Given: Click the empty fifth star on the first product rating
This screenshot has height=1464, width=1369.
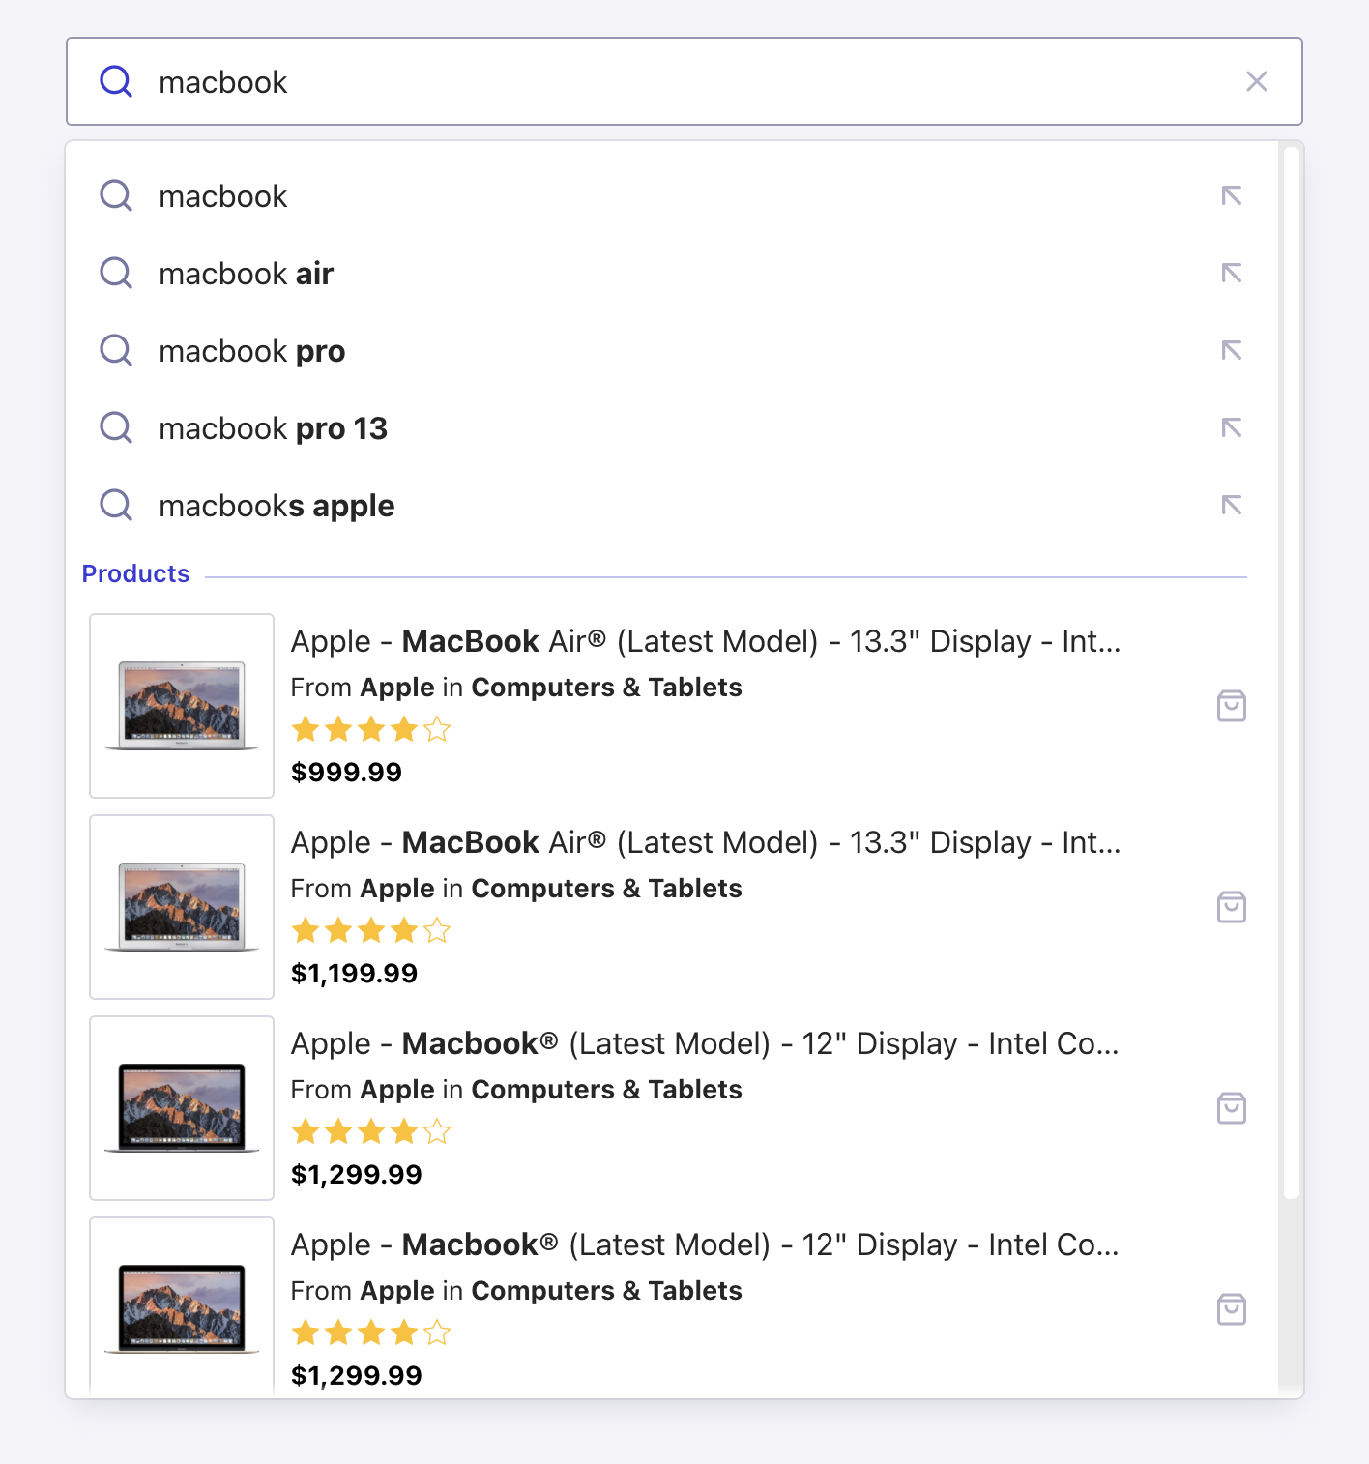Looking at the screenshot, I should 438,729.
